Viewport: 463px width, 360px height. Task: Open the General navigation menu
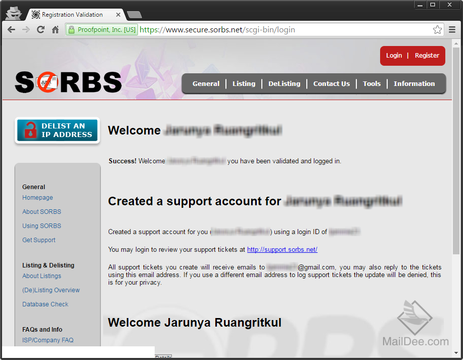[206, 83]
